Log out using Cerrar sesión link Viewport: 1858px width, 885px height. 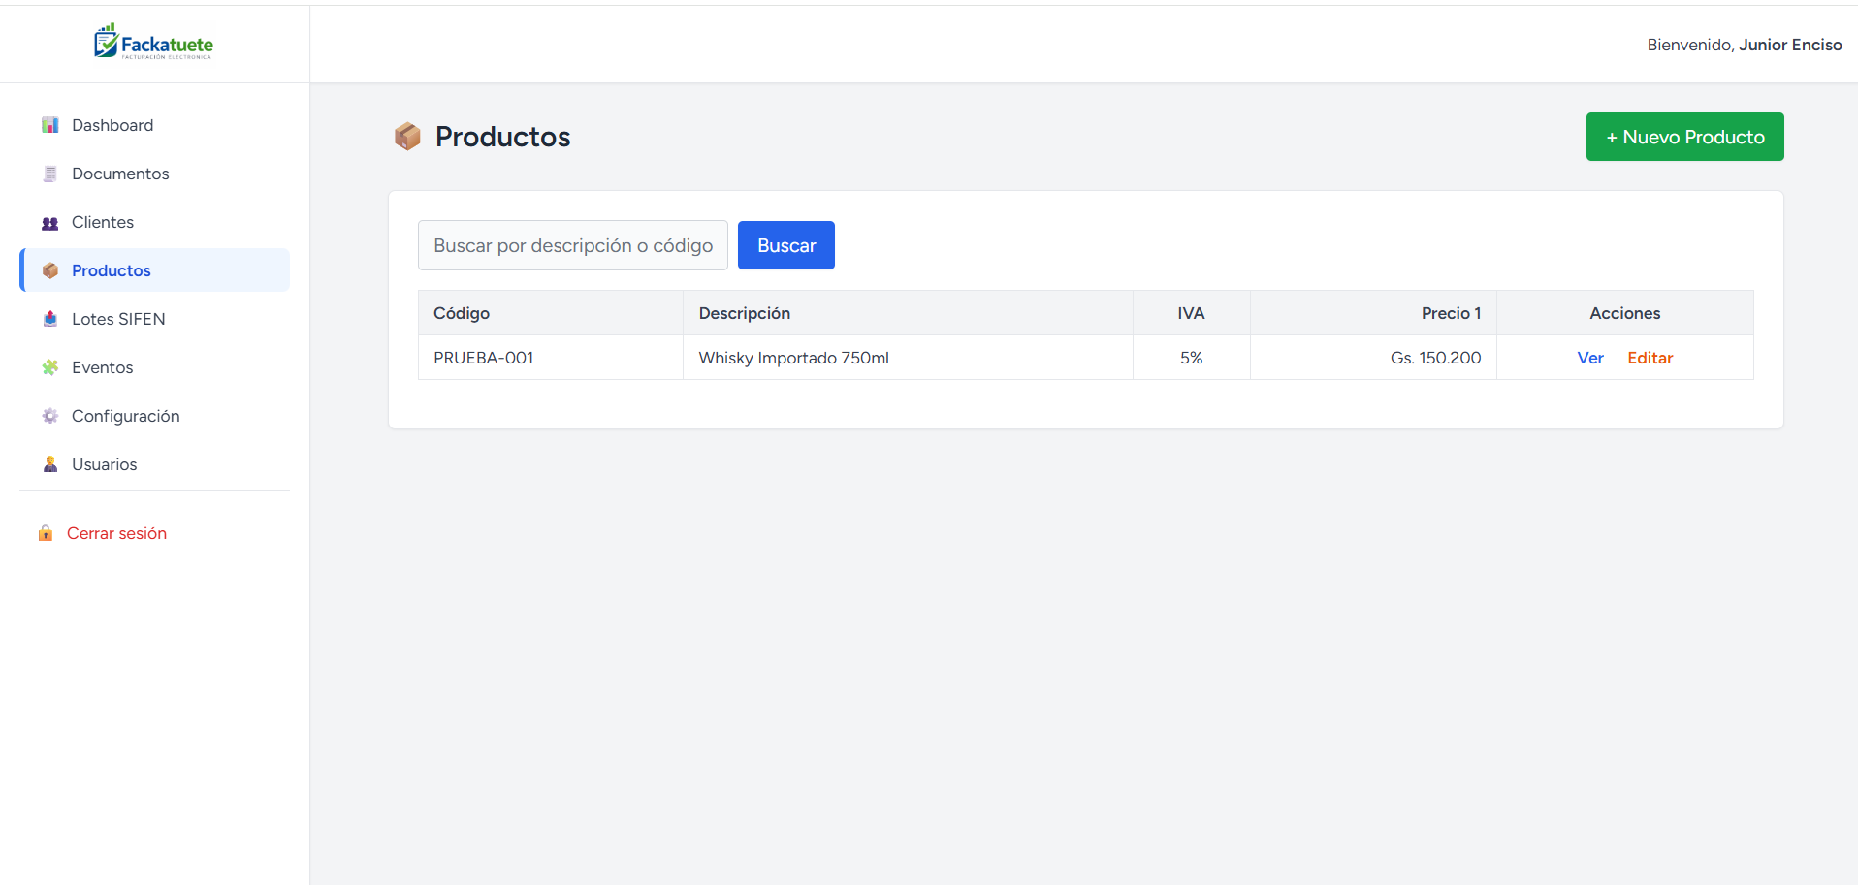(116, 533)
